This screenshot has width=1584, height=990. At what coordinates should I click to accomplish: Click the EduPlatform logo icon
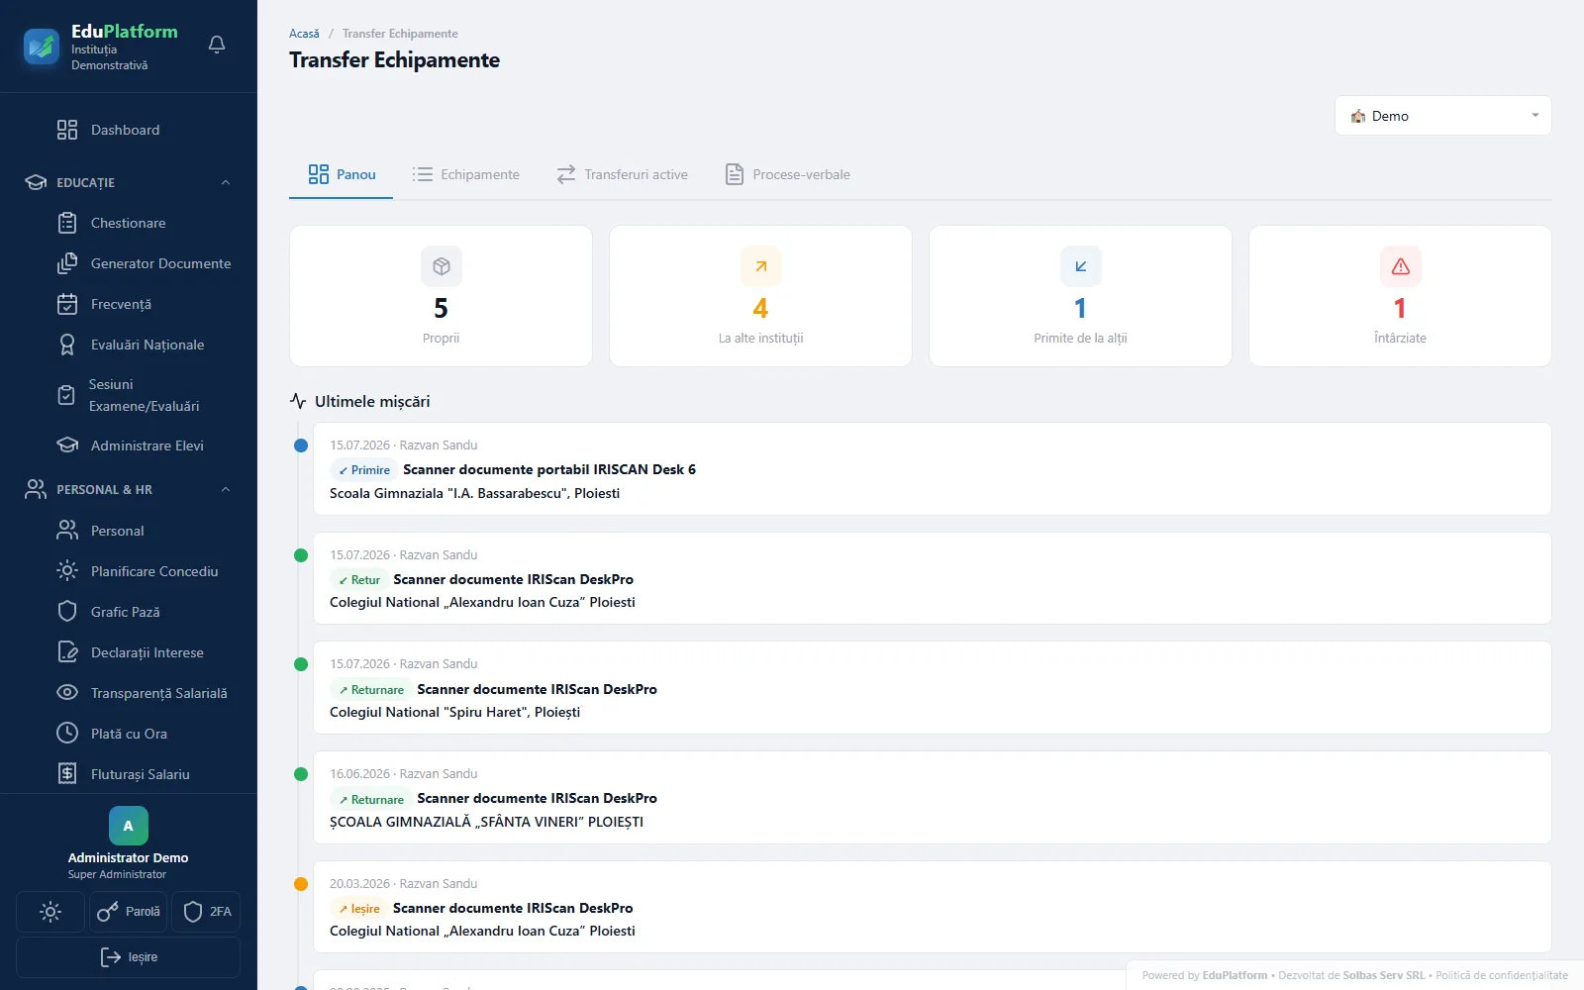click(x=42, y=47)
